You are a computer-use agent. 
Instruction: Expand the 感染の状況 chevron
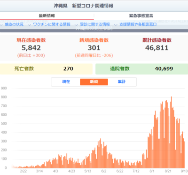point(1,25)
